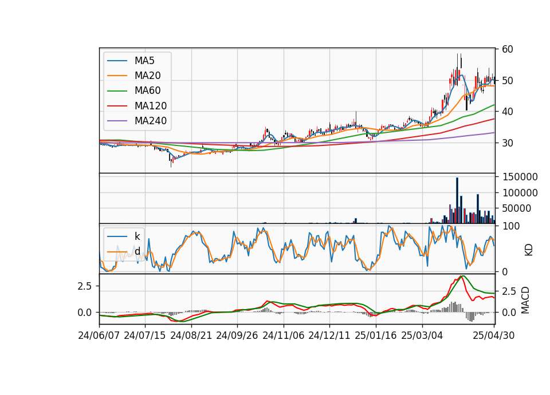Screen dimensions: 550x395
Task: Click the price axis value 60
Action: point(508,49)
